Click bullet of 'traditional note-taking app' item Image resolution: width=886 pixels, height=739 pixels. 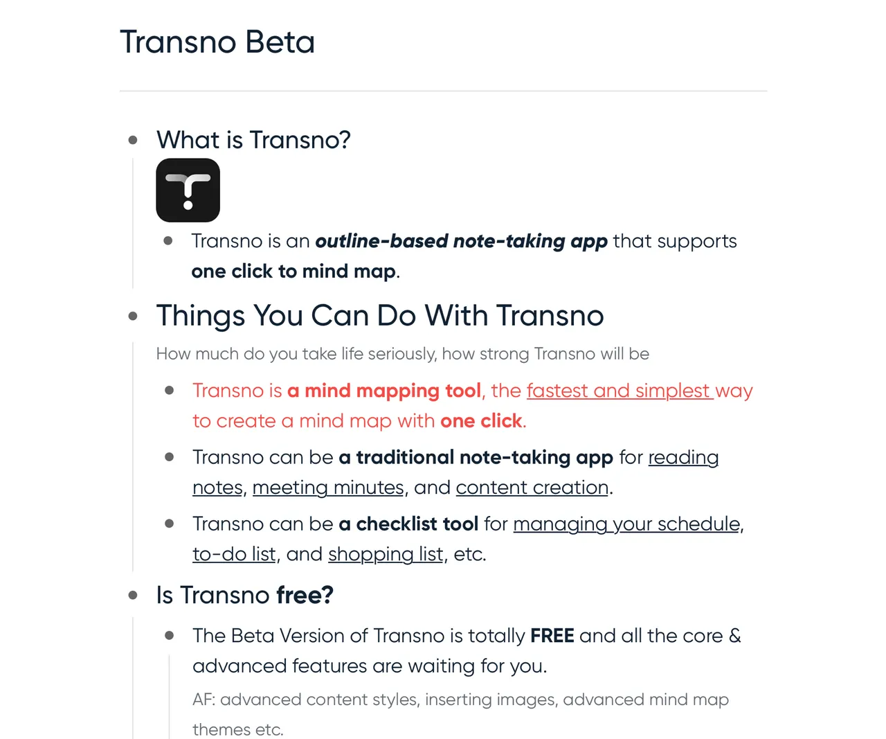[x=169, y=457]
